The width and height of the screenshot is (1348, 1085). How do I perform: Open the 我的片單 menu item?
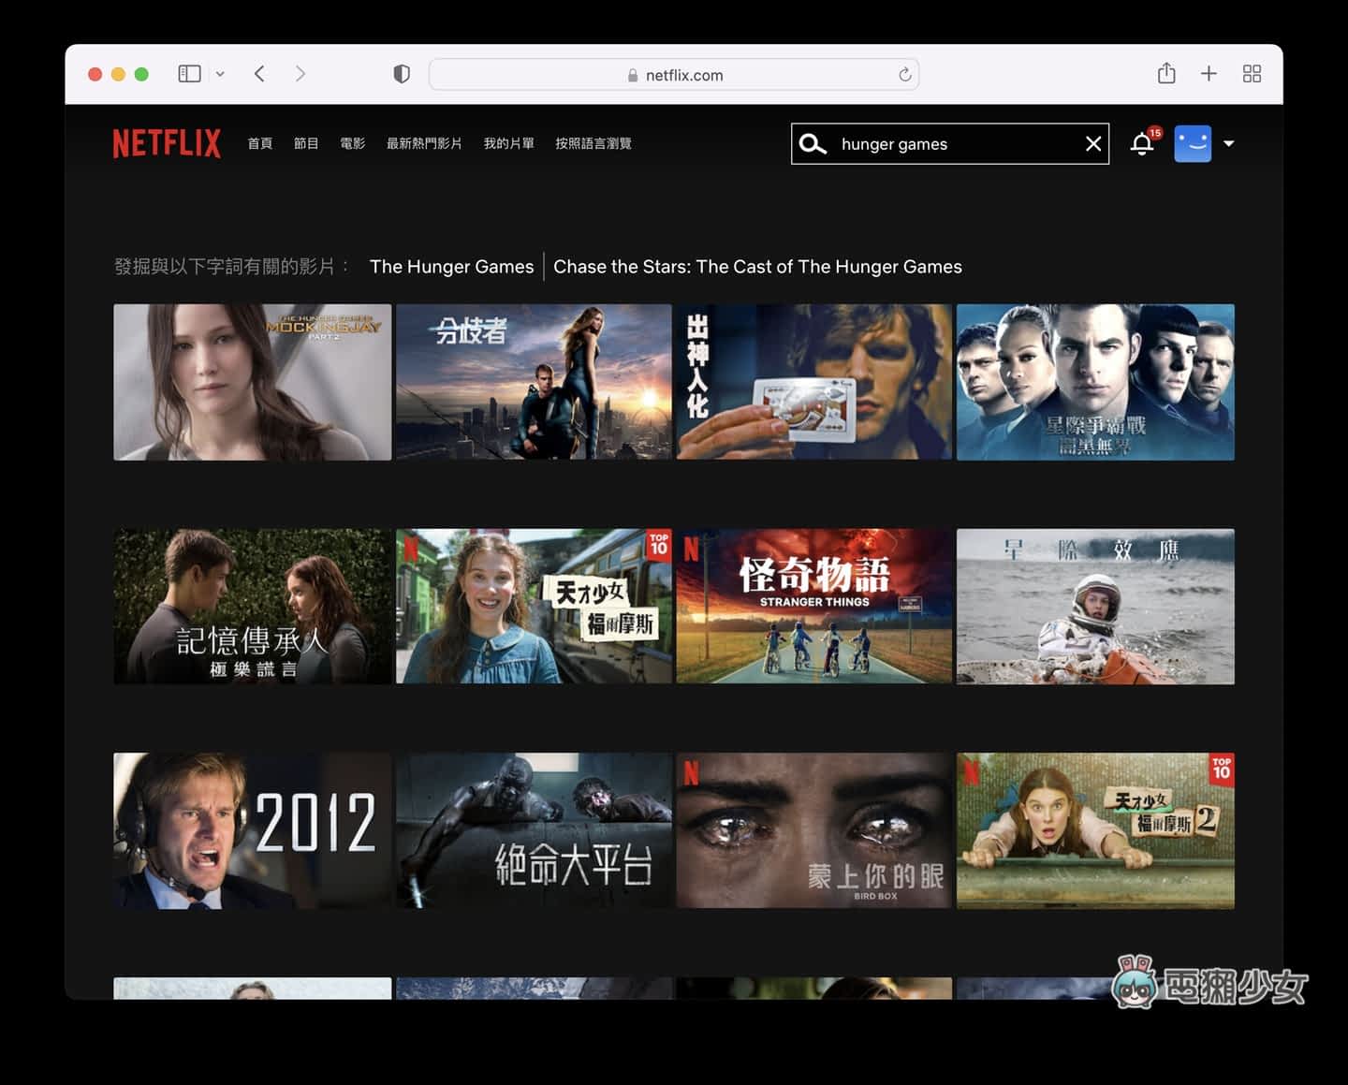point(508,143)
